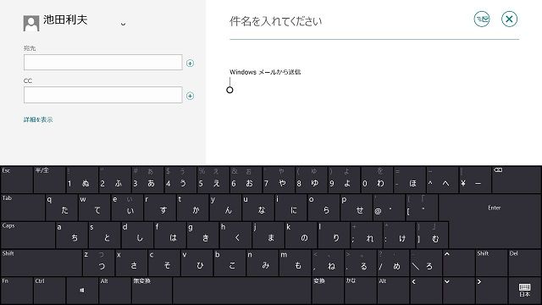Tap the down arrow key
The image size is (542, 305).
click(x=458, y=291)
